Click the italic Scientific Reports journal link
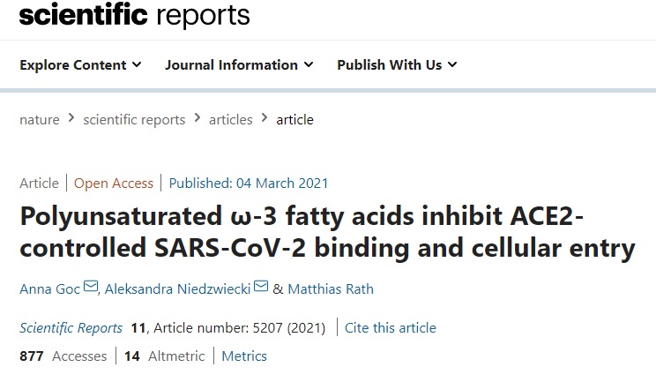Viewport: 656px width, 382px height. 71,327
